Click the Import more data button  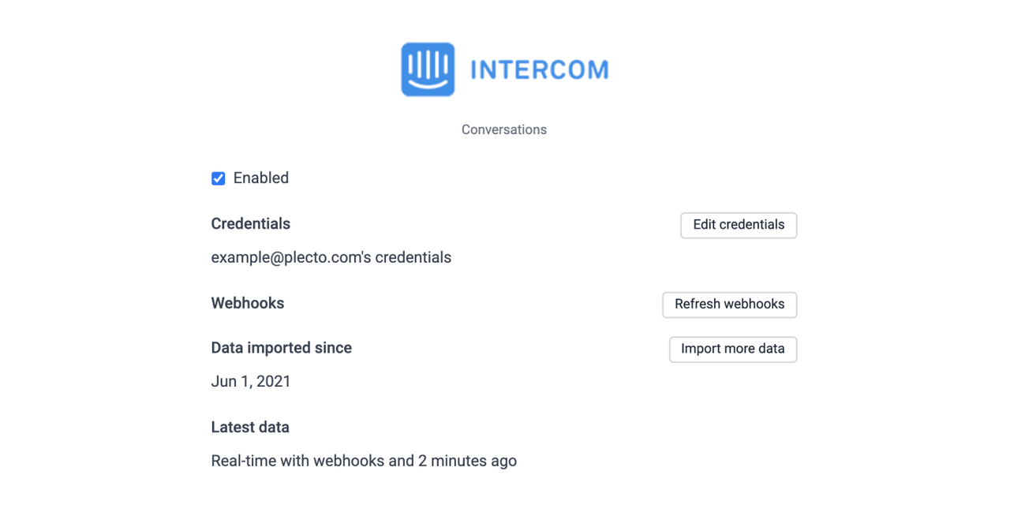(x=732, y=349)
